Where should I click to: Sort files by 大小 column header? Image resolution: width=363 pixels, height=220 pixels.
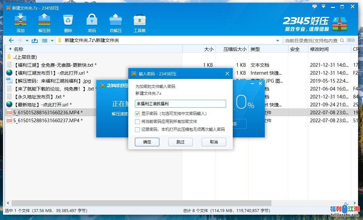pyautogui.click(x=208, y=49)
